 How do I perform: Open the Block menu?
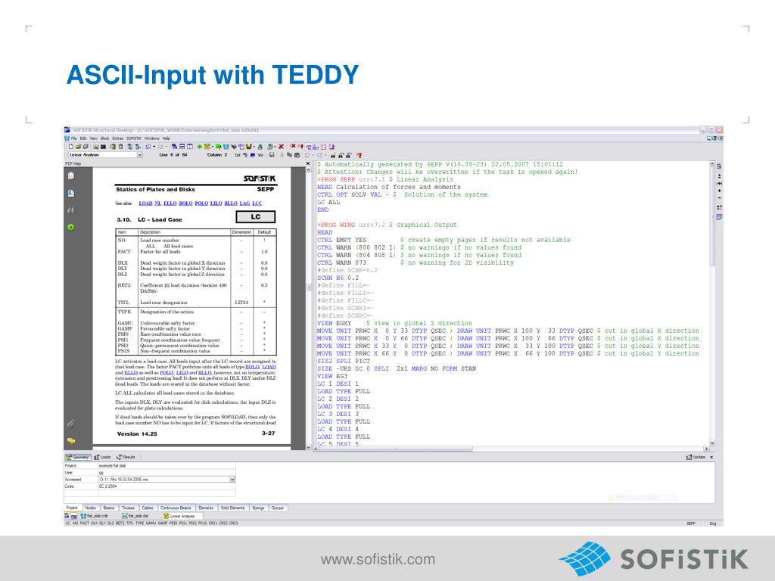tap(104, 138)
